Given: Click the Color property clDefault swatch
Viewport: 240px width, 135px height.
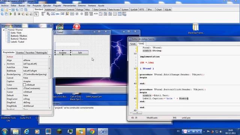Looking at the screenshot, I should tap(24, 85).
